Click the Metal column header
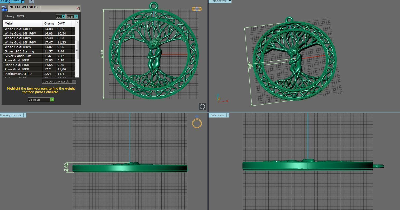The height and width of the screenshot is (210, 400). (23, 23)
